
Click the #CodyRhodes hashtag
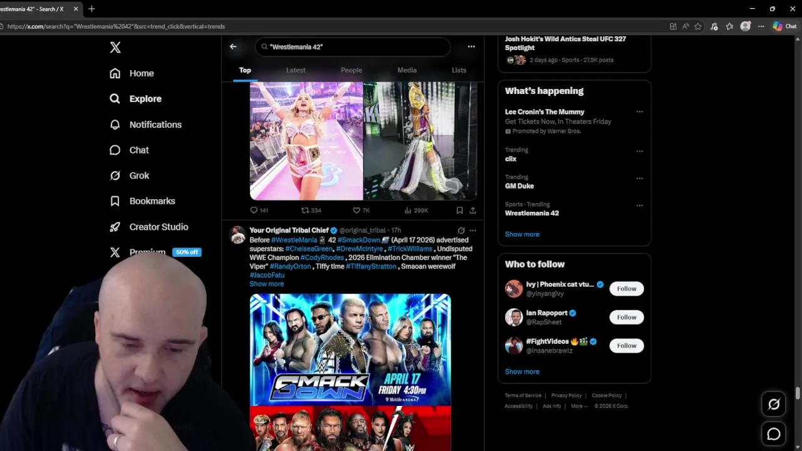[x=322, y=257]
